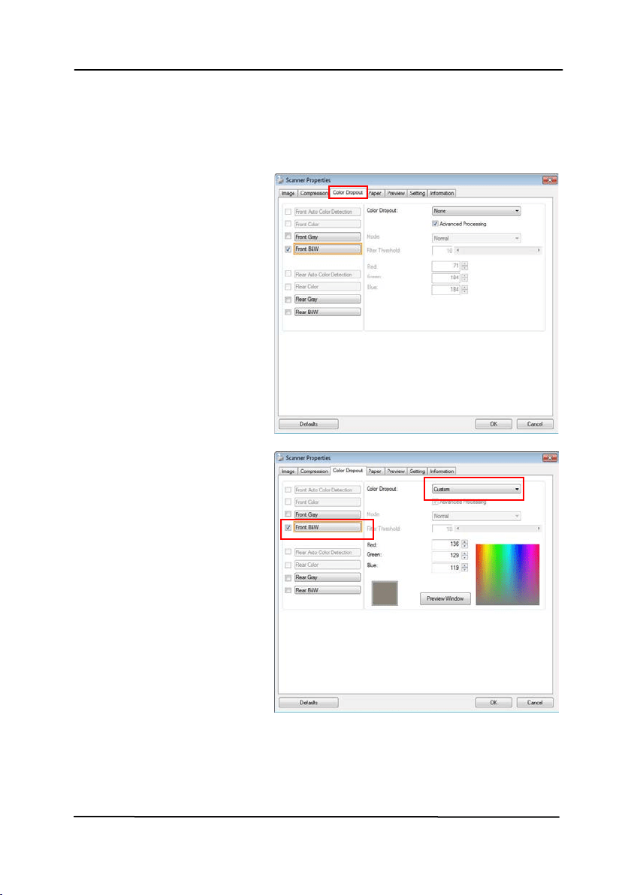Increase the Red value in lower dialog
Viewport: 631px width, 895px height.
click(x=465, y=542)
